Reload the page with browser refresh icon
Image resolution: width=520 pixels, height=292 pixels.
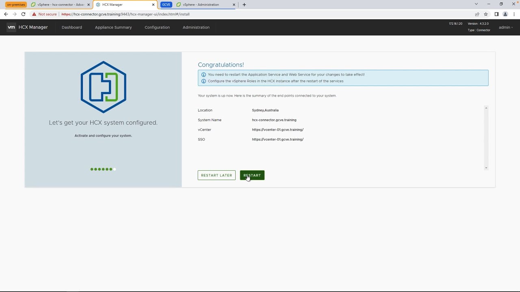click(x=23, y=14)
